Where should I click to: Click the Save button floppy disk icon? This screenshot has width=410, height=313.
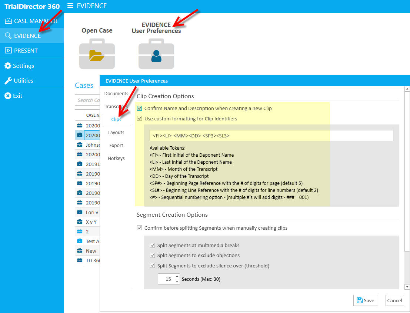coord(360,300)
